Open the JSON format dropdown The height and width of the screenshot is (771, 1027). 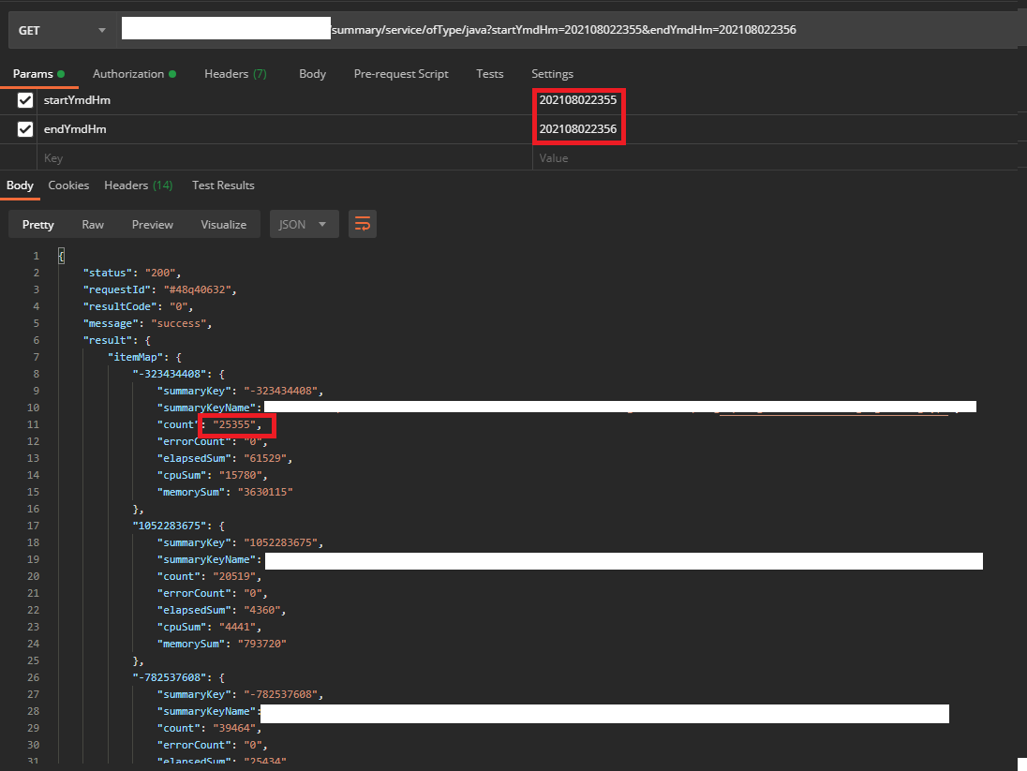tap(304, 224)
